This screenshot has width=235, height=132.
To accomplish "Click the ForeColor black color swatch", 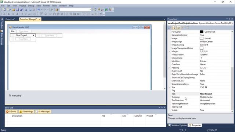I will point(202,32).
